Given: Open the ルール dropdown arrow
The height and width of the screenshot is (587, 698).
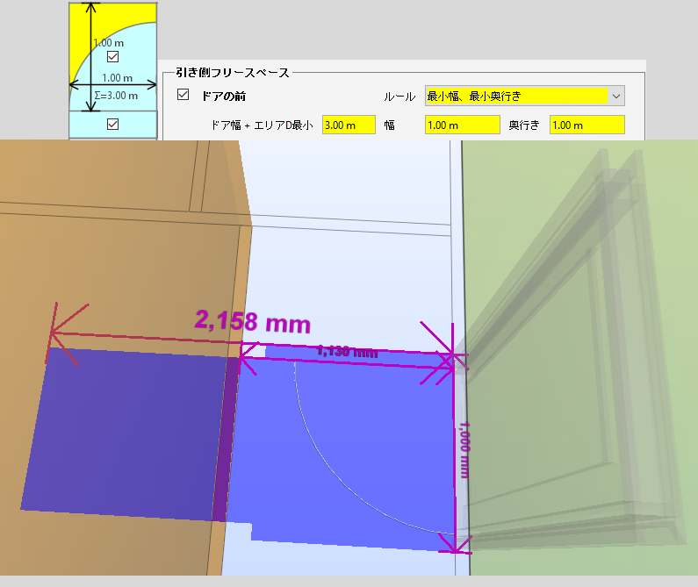Looking at the screenshot, I should (x=616, y=97).
